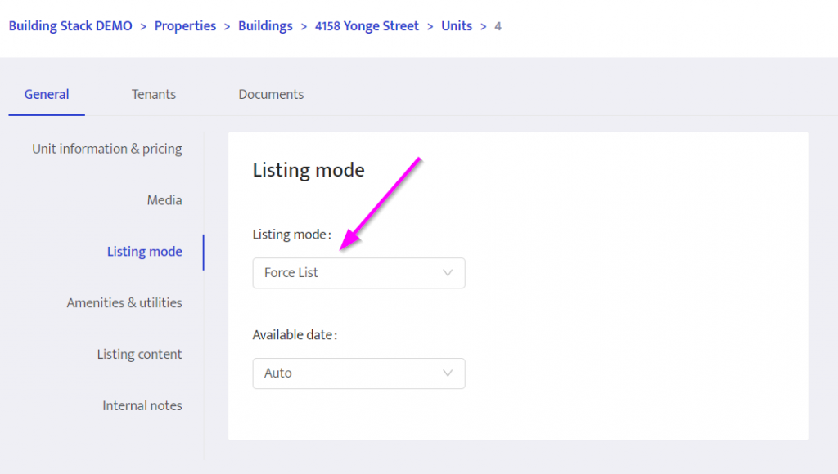Click unit number 4 in breadcrumb
The height and width of the screenshot is (474, 838).
pyautogui.click(x=498, y=26)
